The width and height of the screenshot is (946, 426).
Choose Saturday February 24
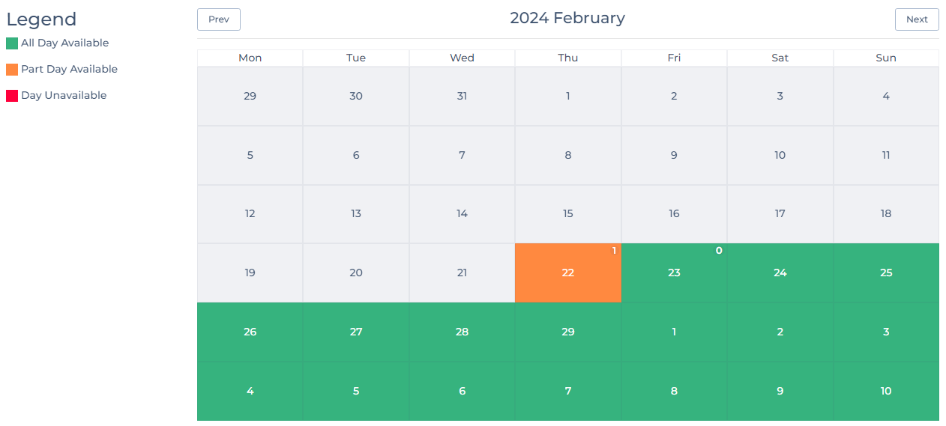780,273
